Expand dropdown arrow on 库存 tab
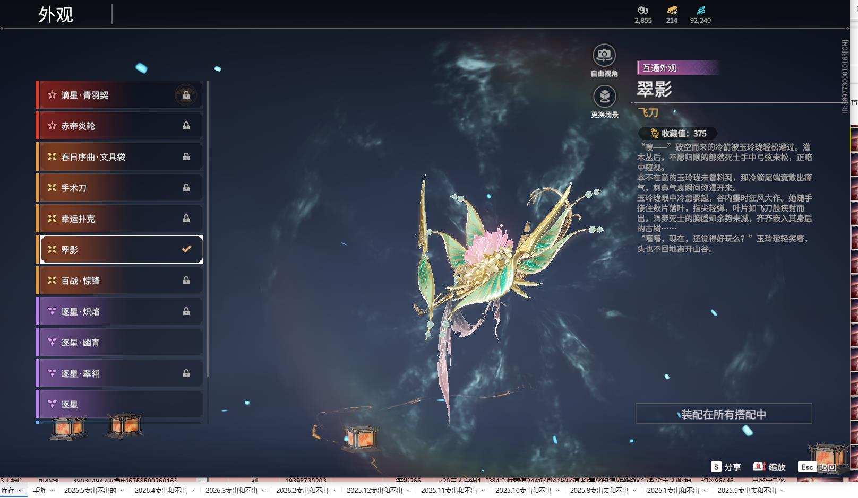 21,491
